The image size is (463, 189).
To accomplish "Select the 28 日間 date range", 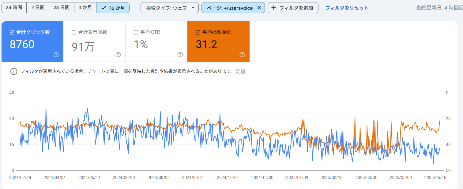I will point(61,7).
